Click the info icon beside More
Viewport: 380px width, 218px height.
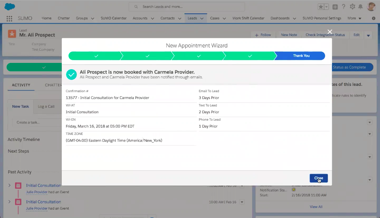click(373, 19)
